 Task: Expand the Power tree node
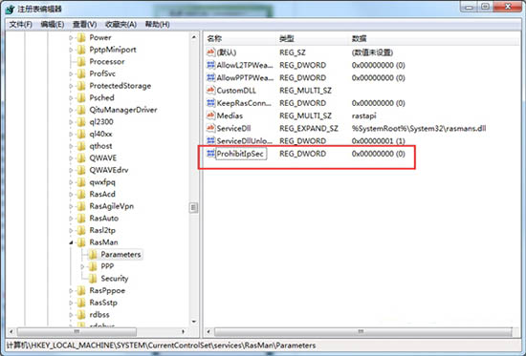click(x=71, y=38)
